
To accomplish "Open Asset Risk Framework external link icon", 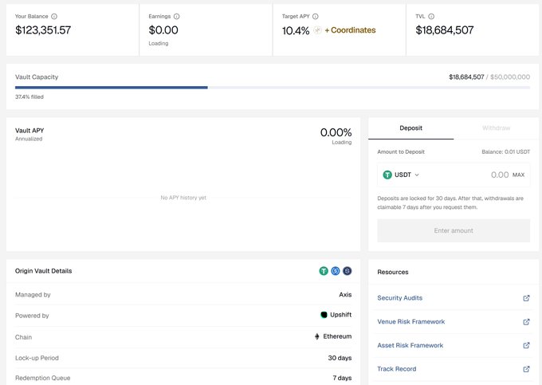I will pos(526,345).
